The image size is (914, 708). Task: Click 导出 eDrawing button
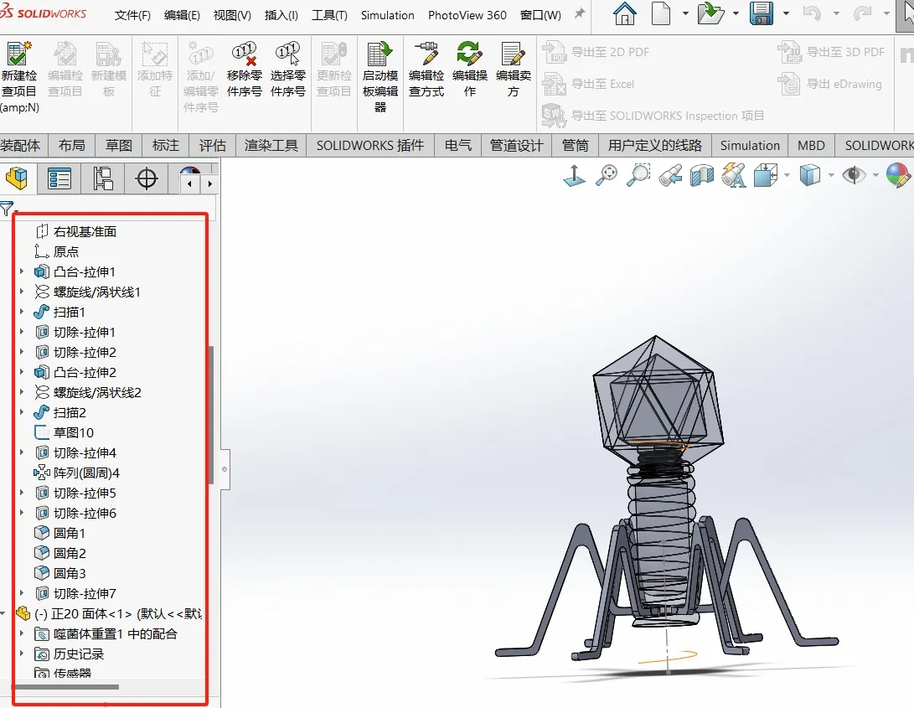pyautogui.click(x=830, y=84)
